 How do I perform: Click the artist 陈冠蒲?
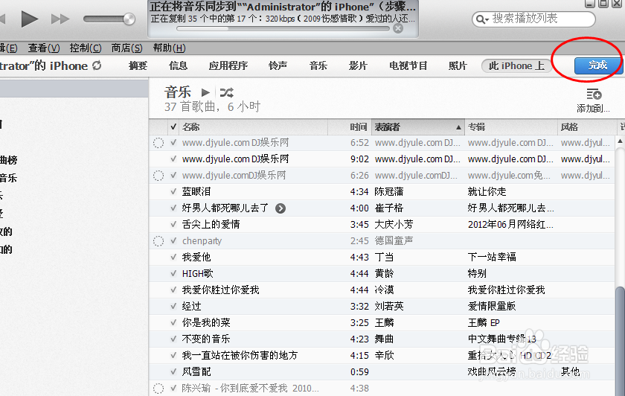(x=388, y=191)
